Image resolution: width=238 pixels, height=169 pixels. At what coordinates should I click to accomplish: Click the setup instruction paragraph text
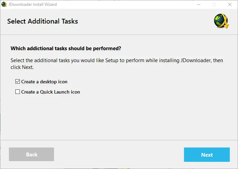[116, 64]
